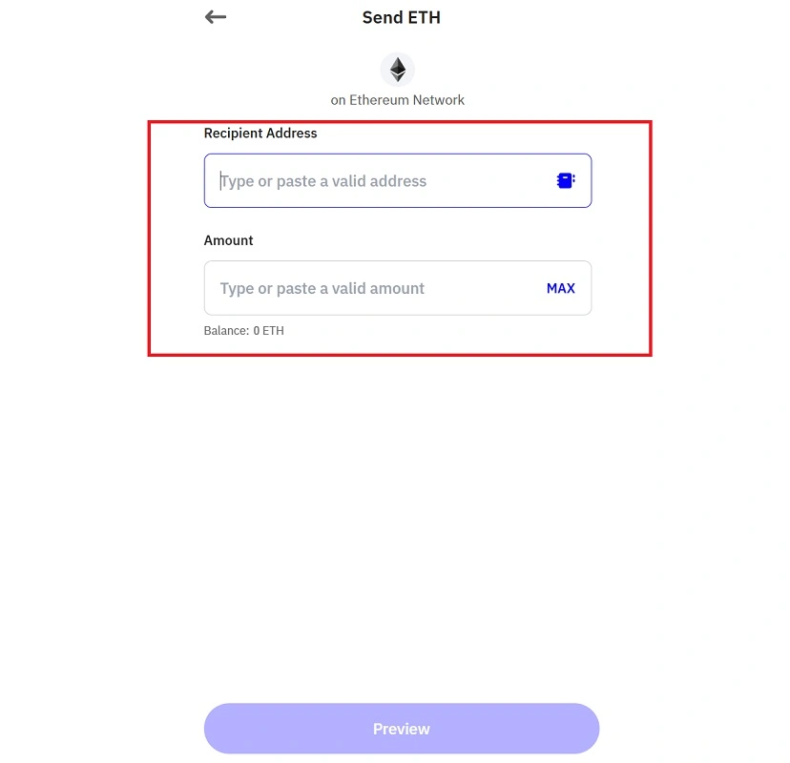Click the word ETH in the title
The height and width of the screenshot is (763, 790).
425,17
